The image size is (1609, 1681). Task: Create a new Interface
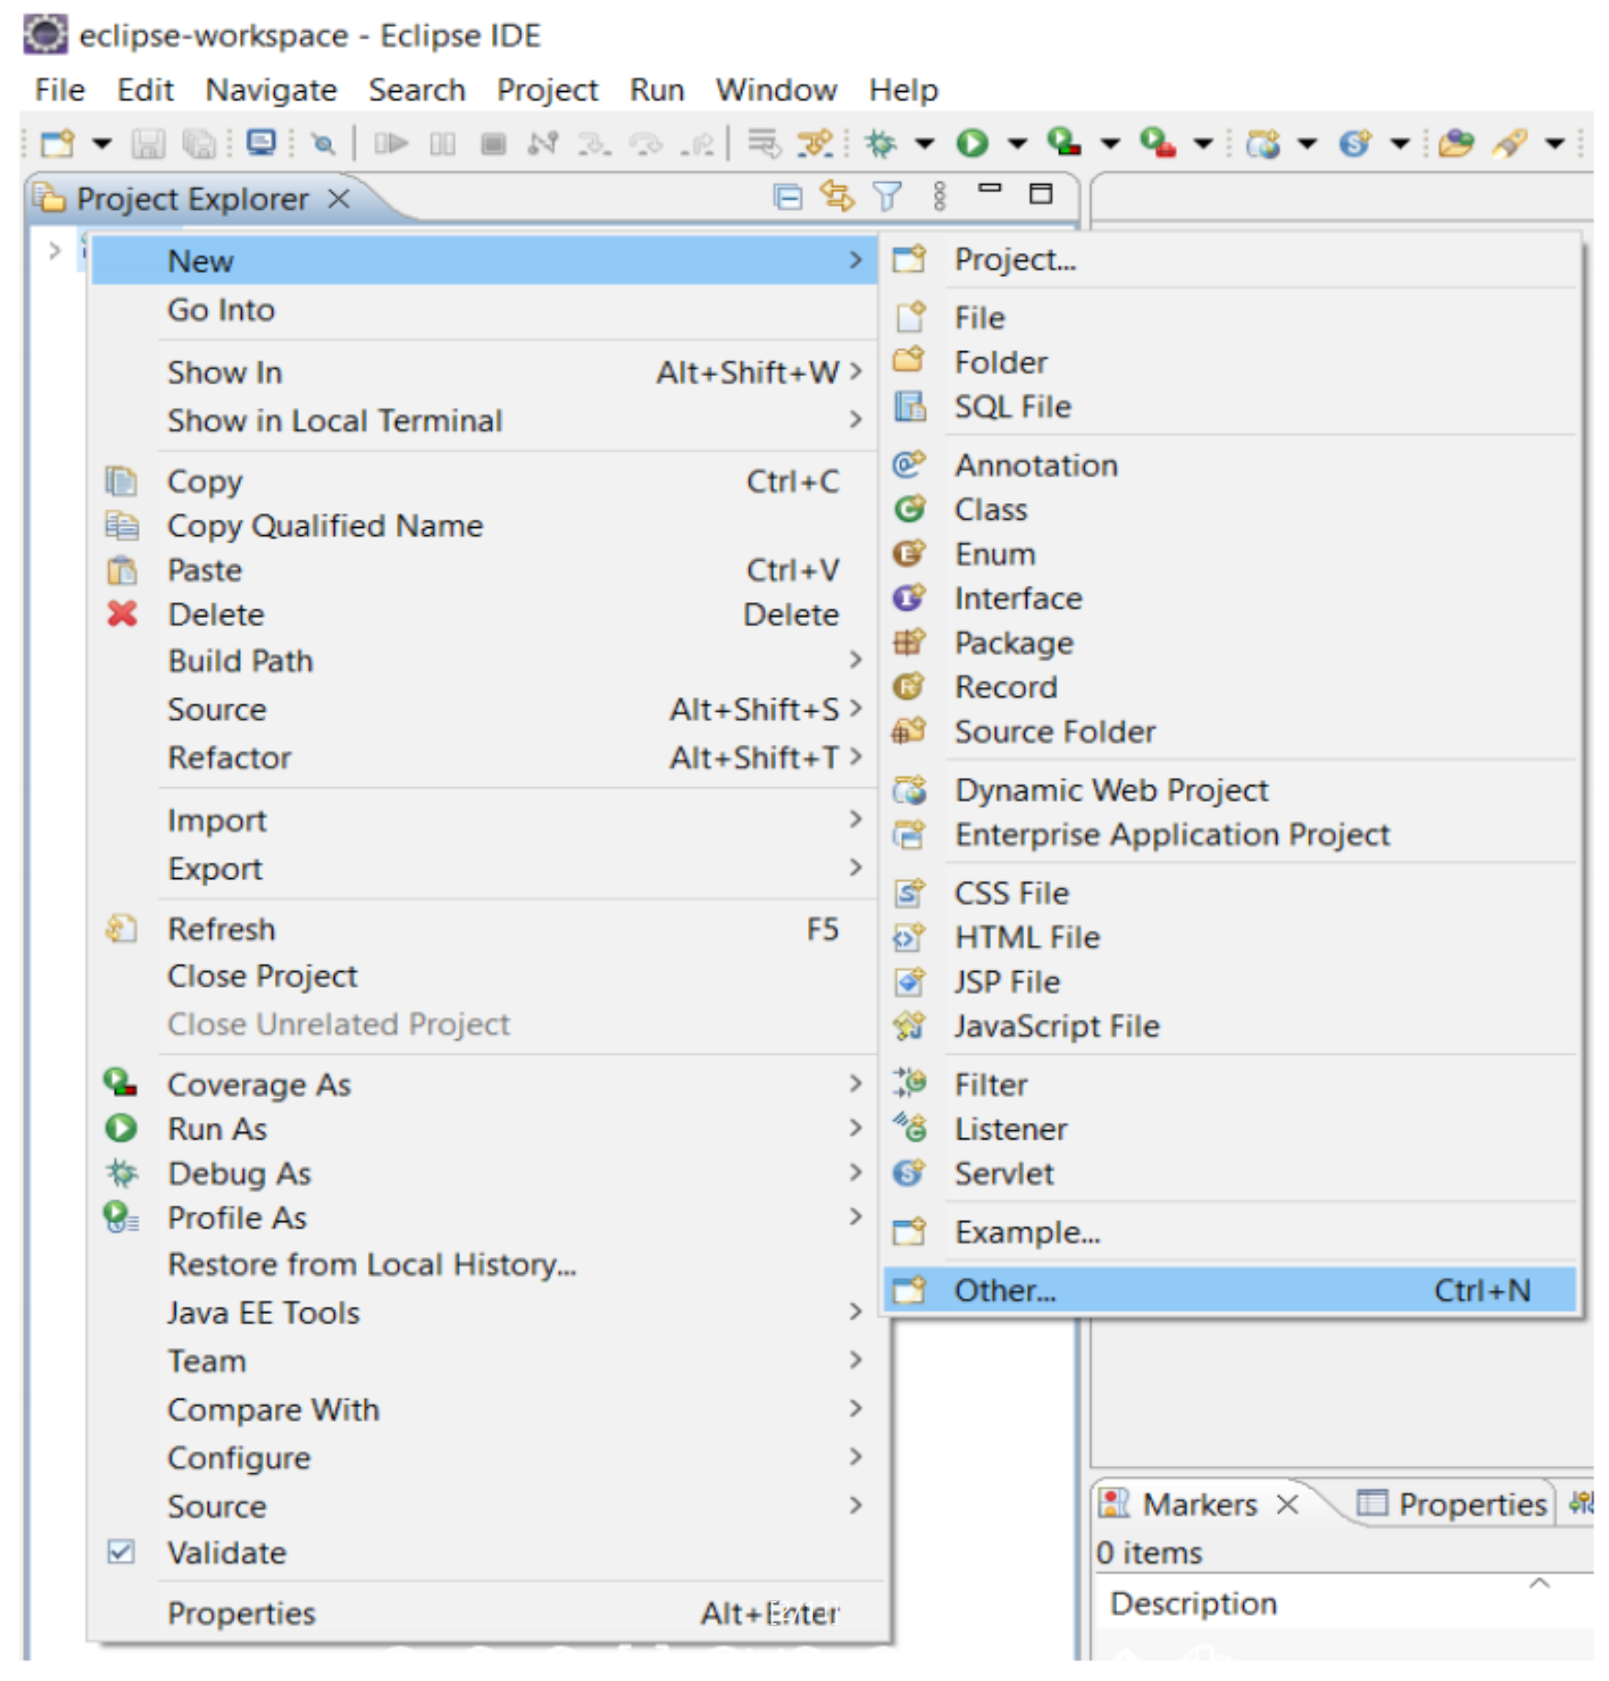(1231, 599)
